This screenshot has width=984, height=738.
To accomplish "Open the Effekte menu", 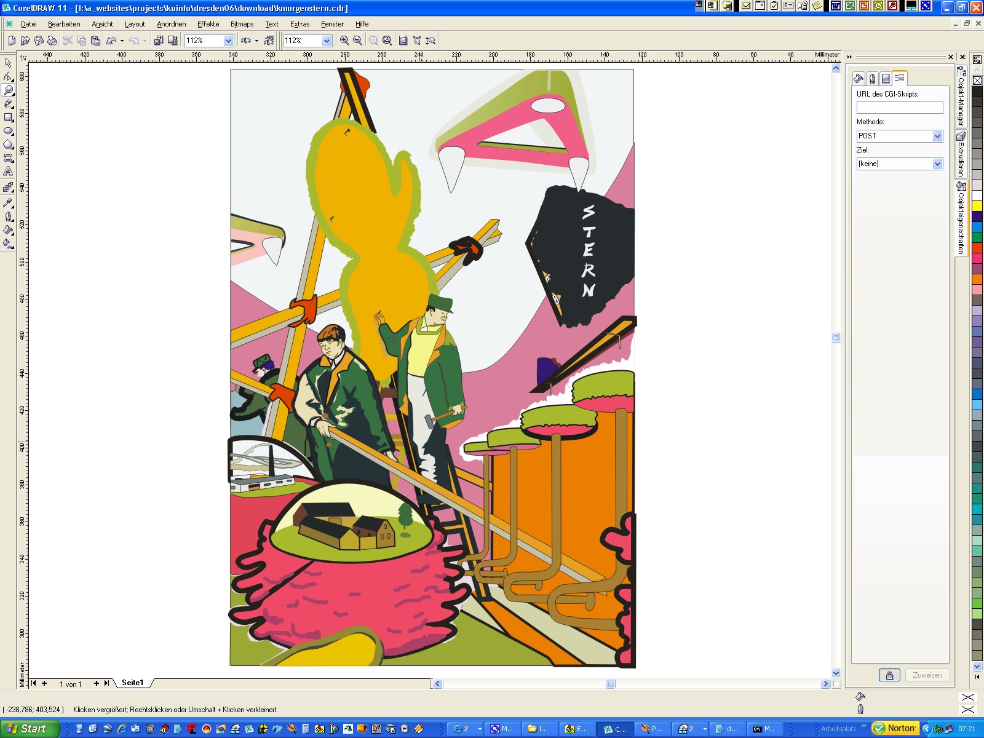I will (208, 24).
